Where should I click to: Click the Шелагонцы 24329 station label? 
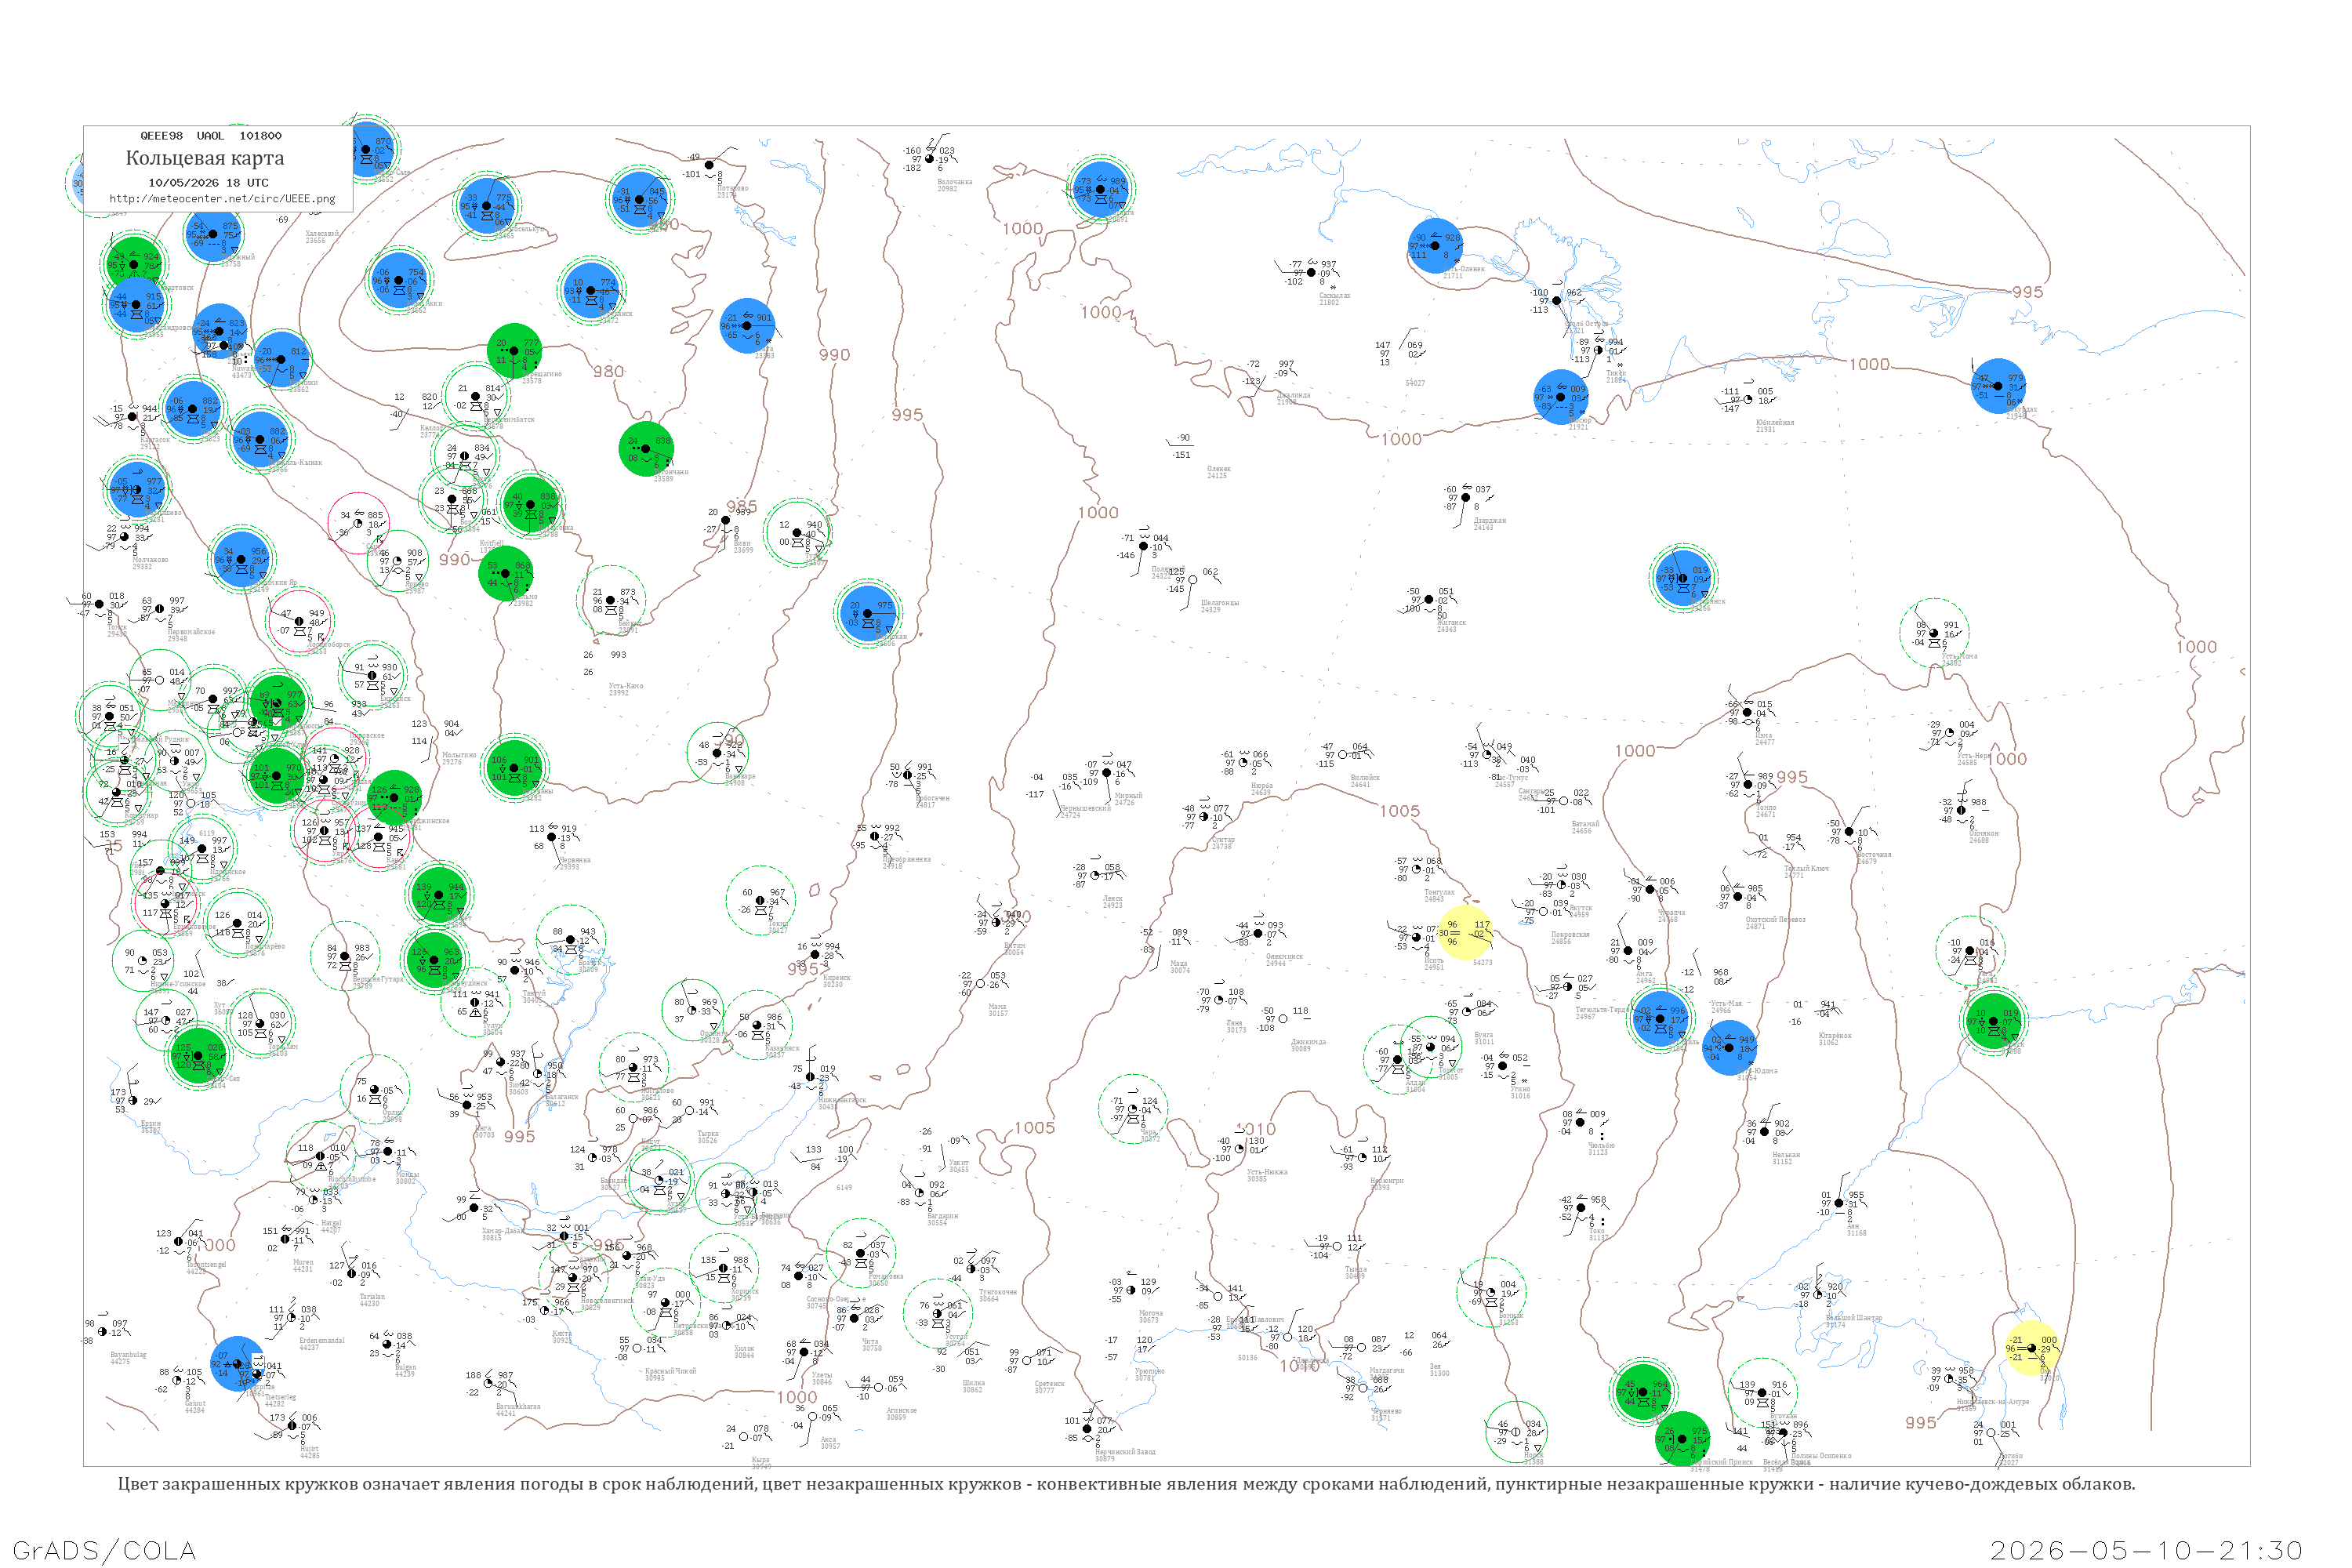pyautogui.click(x=1220, y=606)
